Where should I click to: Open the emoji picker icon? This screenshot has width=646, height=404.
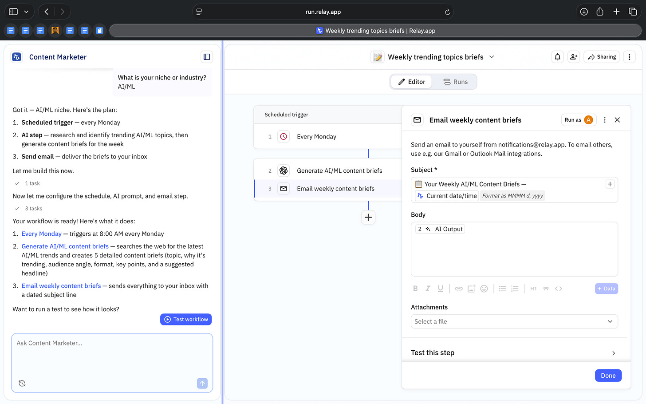click(484, 289)
